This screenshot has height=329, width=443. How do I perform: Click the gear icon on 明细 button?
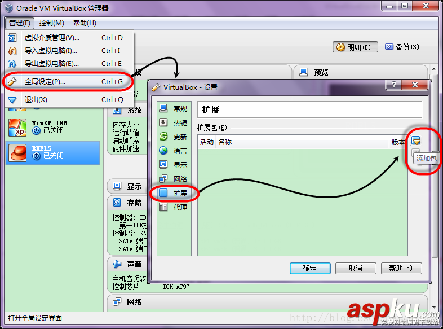tap(340, 47)
